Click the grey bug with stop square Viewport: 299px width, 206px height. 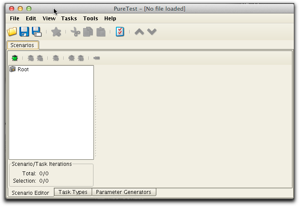tap(40, 58)
